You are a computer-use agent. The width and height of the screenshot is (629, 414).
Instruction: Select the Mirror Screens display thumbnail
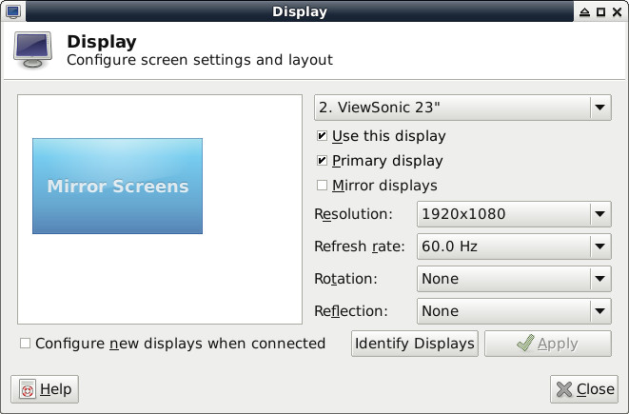coord(117,186)
